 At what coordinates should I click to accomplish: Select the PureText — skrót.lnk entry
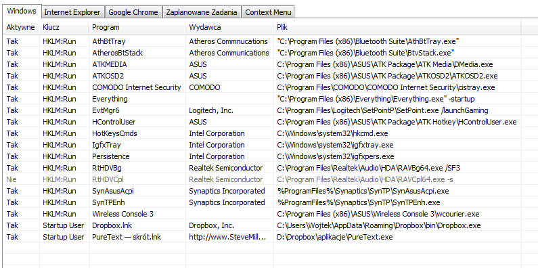(x=127, y=237)
